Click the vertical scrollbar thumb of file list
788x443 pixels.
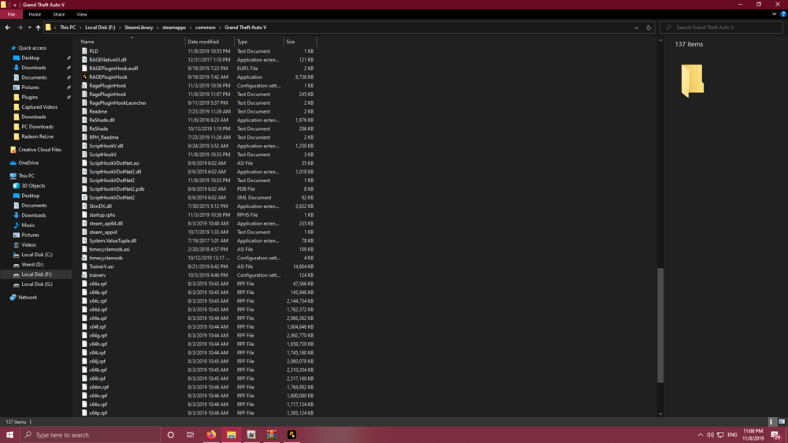click(660, 326)
